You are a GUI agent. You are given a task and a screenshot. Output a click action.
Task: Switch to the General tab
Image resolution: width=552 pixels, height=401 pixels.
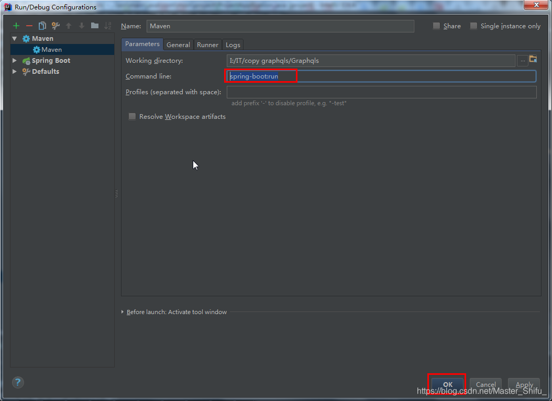pos(178,44)
